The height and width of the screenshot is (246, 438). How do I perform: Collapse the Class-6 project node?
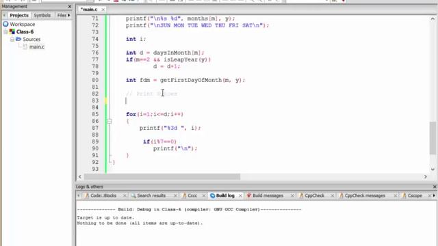tap(5, 32)
